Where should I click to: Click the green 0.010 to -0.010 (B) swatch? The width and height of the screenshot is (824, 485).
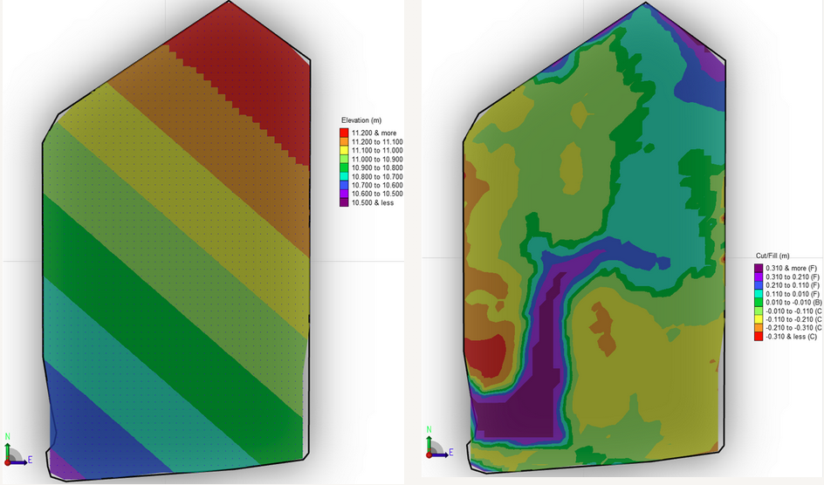[759, 303]
